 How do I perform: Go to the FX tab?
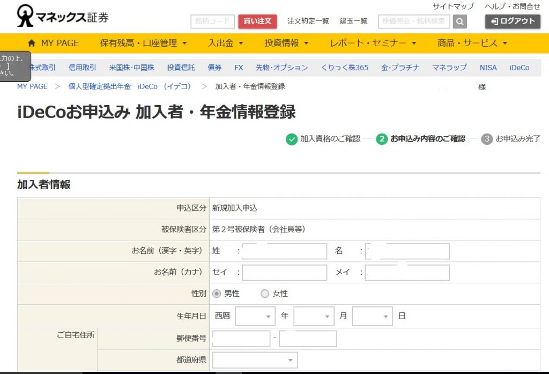239,68
